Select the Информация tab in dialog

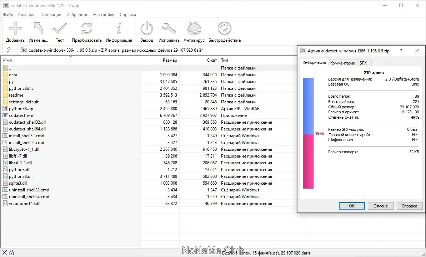[x=314, y=63]
